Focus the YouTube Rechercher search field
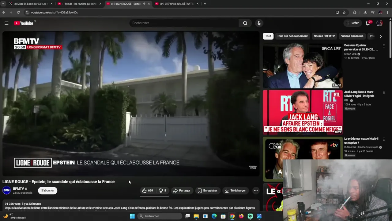Viewport: 392px width, 221px height. (x=184, y=23)
